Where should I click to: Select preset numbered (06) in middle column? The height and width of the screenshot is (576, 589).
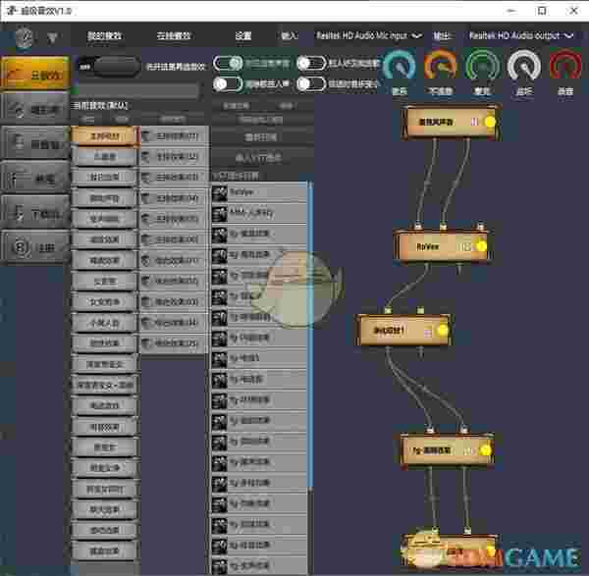[x=174, y=239]
